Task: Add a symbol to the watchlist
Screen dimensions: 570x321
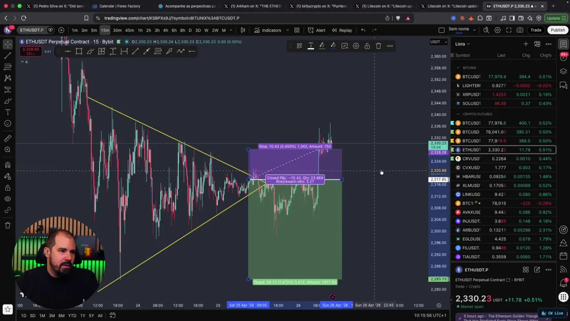Action: pos(525,44)
